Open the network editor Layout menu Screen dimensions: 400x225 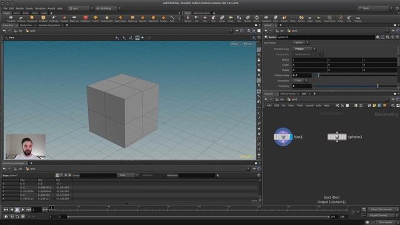(309, 106)
